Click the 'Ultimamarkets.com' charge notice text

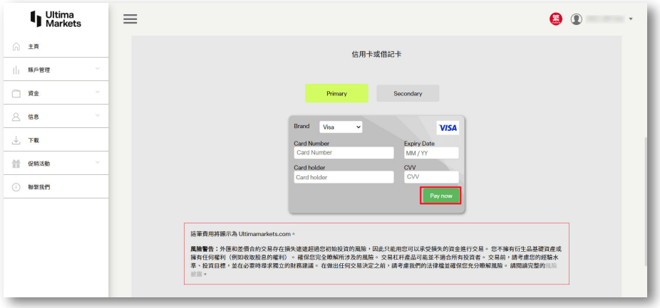click(243, 233)
